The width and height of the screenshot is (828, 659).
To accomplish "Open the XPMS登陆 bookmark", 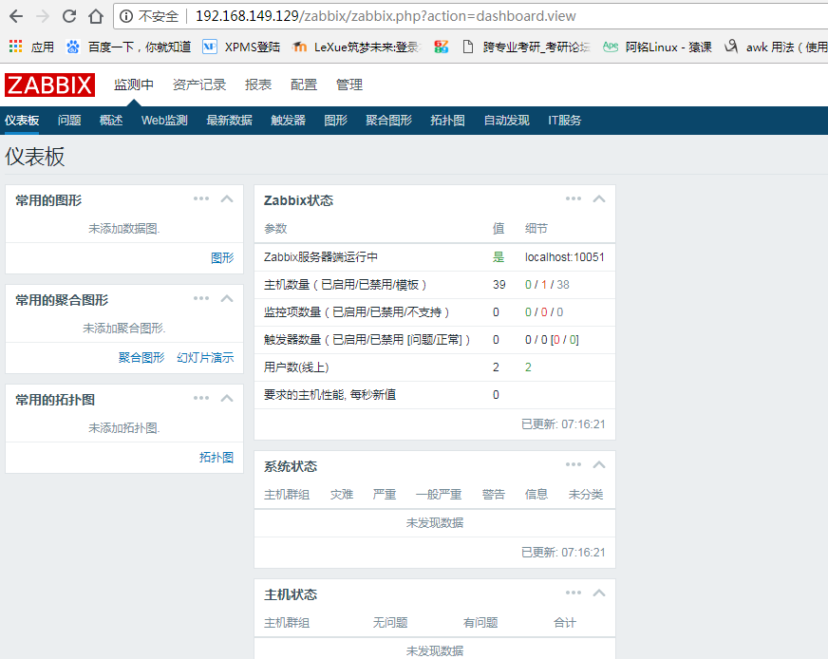I will 241,47.
